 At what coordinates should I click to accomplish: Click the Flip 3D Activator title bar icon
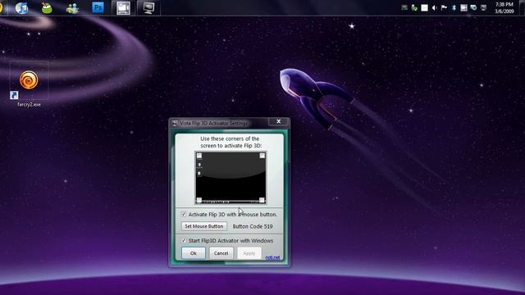pyautogui.click(x=175, y=124)
